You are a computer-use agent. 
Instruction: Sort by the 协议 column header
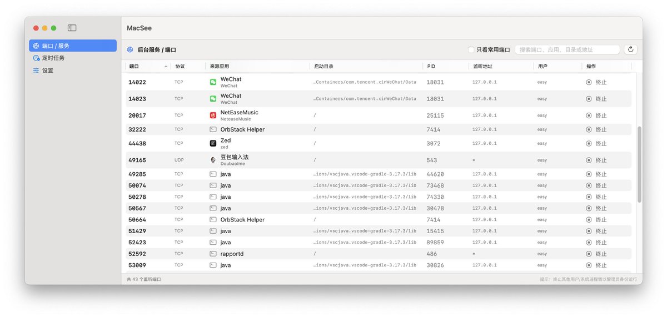point(180,66)
